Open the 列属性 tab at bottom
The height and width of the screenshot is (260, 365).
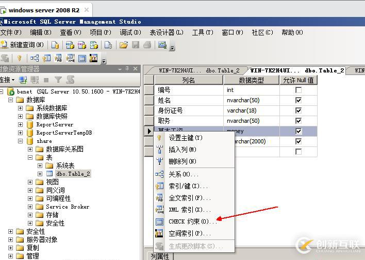click(160, 256)
